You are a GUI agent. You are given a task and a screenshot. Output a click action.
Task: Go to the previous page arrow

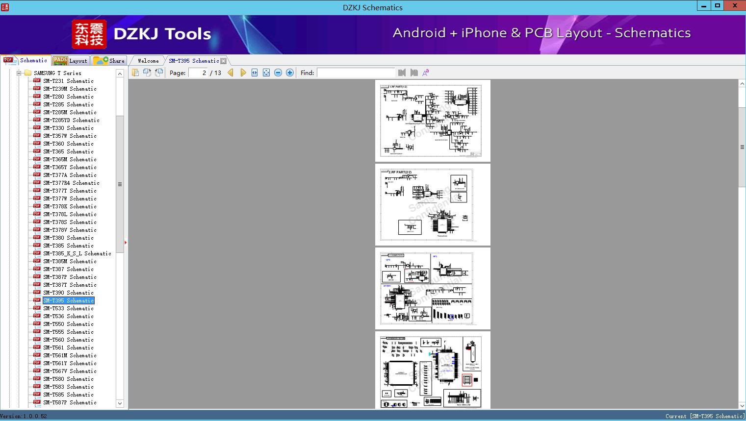(x=231, y=73)
